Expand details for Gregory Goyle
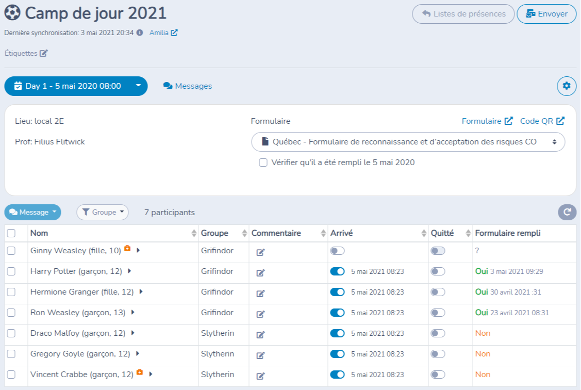581x390 pixels. (x=138, y=354)
